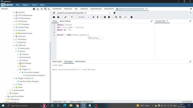Open the Execute options dropdown arrow

tap(101, 17)
